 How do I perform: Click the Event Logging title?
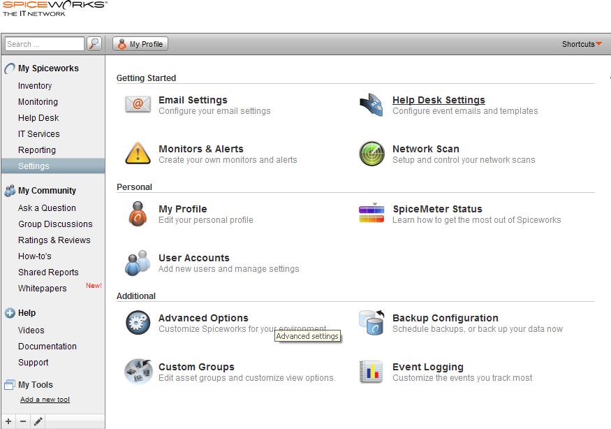coord(427,367)
